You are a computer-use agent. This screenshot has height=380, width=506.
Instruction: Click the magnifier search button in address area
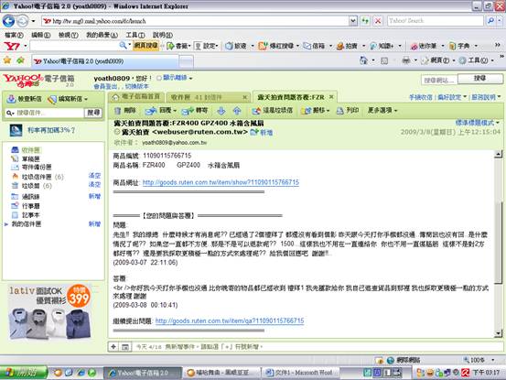490,21
